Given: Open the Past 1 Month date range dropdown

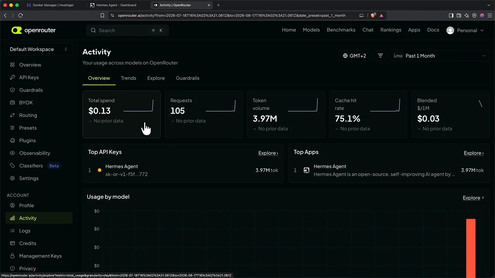Looking at the screenshot, I should (x=440, y=56).
